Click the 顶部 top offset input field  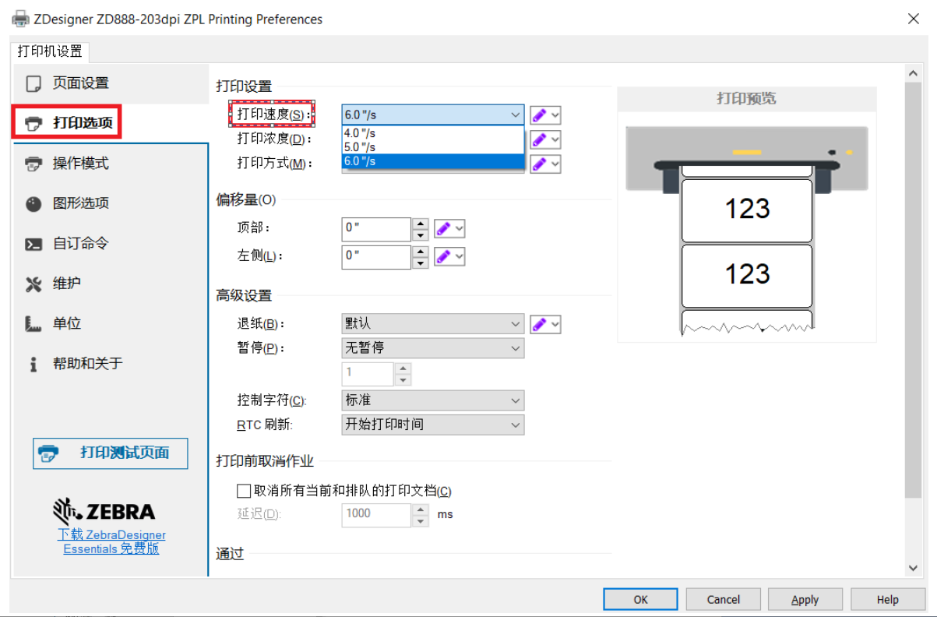point(376,229)
